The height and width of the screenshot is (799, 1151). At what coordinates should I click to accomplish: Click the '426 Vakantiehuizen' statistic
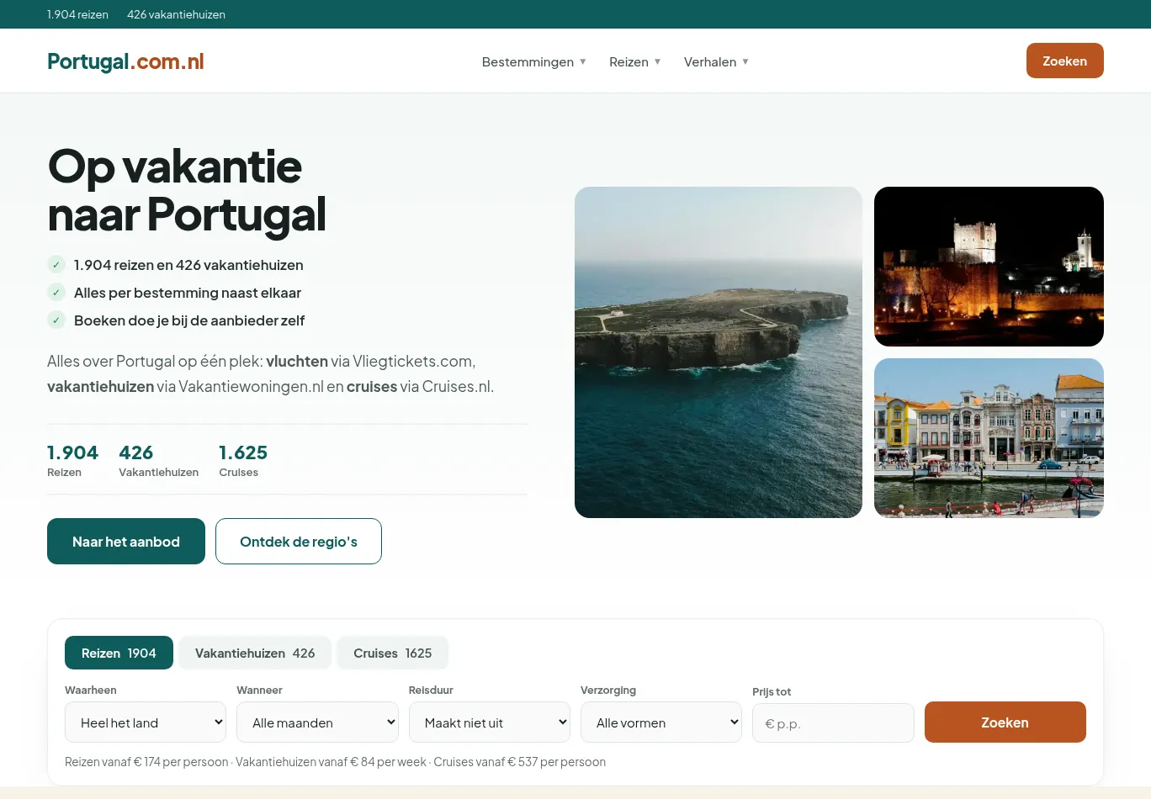tap(158, 460)
